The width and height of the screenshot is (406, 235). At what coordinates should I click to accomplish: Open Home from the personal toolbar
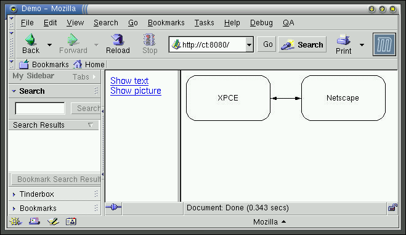pyautogui.click(x=89, y=64)
